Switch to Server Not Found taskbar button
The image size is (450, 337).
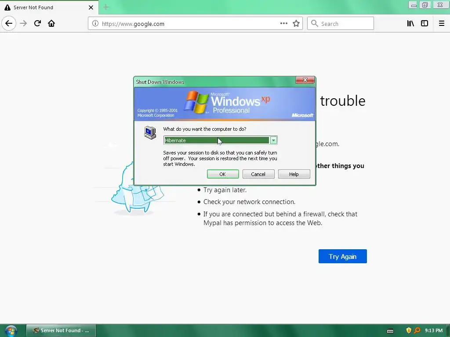pyautogui.click(x=61, y=330)
